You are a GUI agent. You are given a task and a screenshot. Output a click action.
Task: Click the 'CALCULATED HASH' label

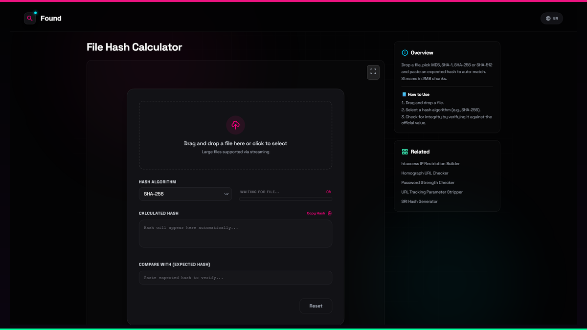point(158,214)
